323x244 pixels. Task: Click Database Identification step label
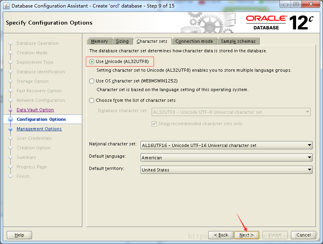41,72
